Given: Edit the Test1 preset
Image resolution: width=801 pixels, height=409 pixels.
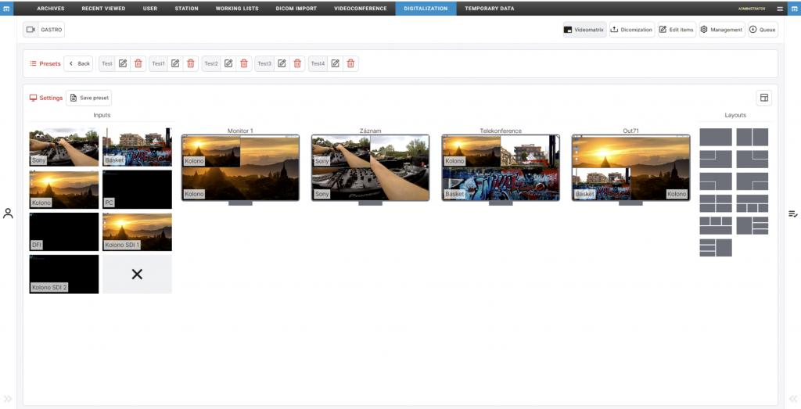Looking at the screenshot, I should pyautogui.click(x=175, y=63).
